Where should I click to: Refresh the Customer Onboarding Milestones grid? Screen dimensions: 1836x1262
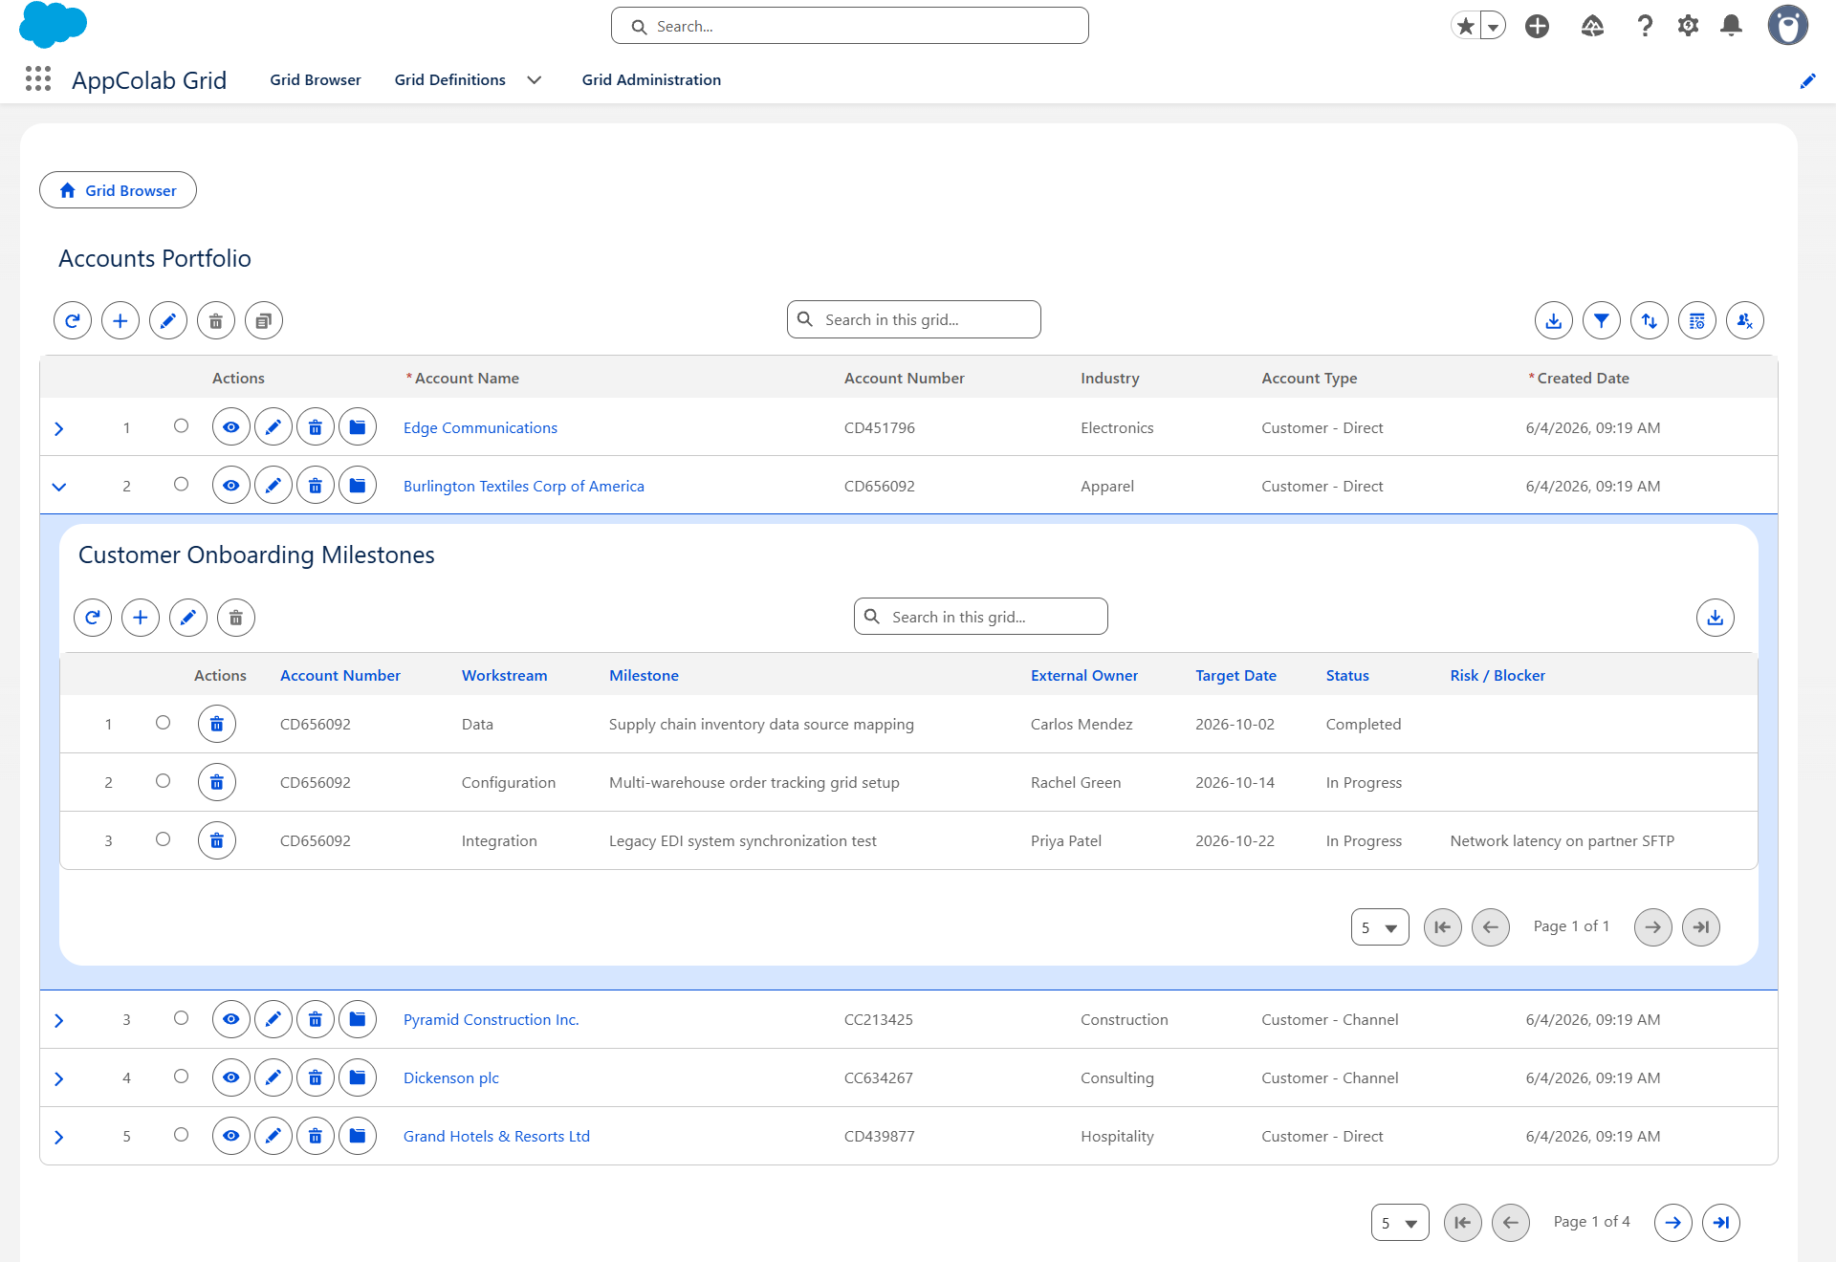[93, 618]
